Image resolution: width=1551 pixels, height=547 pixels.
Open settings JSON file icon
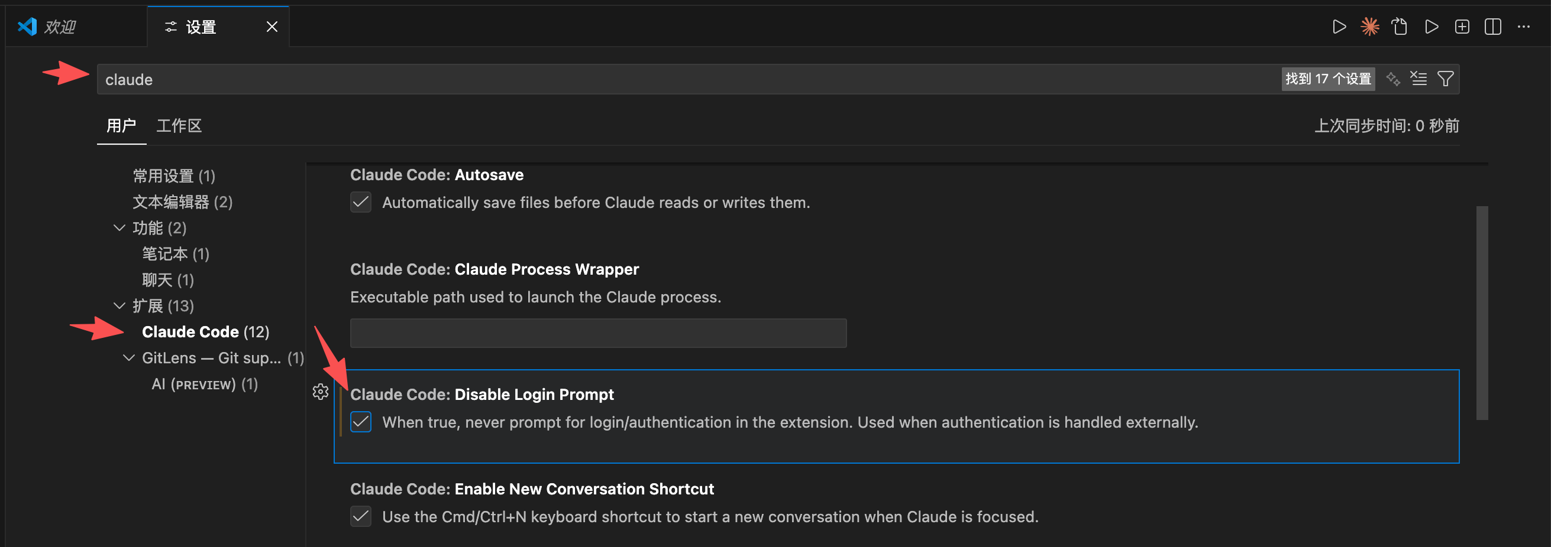click(x=1400, y=27)
